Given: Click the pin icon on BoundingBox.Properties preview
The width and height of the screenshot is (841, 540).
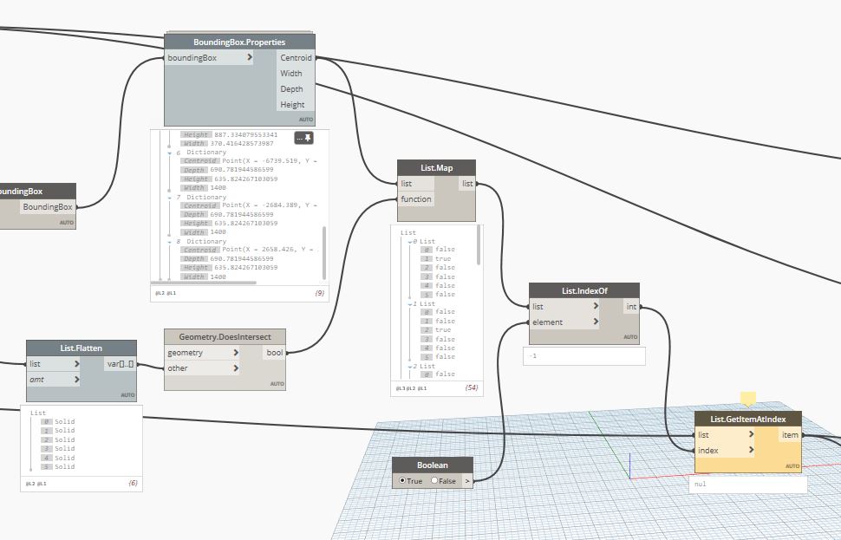Looking at the screenshot, I should pyautogui.click(x=303, y=138).
